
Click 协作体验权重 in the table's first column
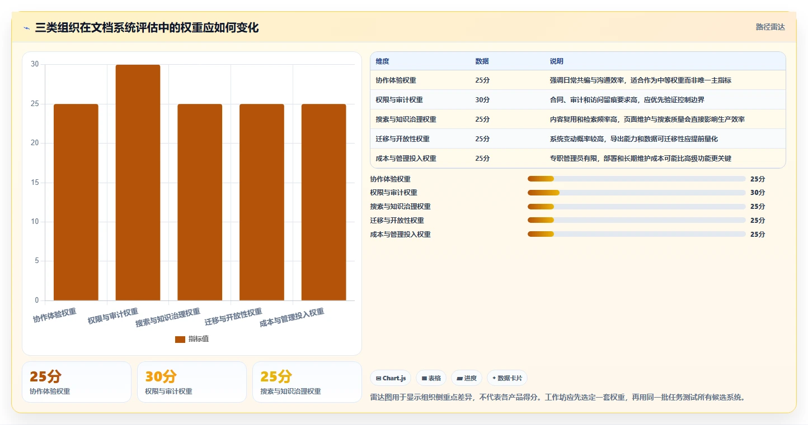396,80
